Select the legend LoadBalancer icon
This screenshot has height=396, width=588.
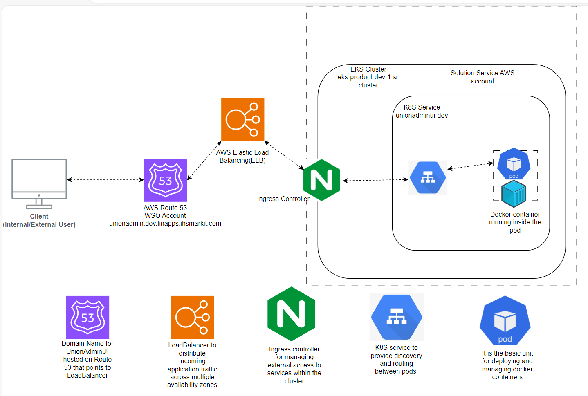tap(192, 318)
